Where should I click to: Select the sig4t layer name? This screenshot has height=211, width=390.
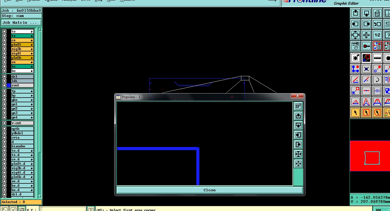tap(22, 53)
